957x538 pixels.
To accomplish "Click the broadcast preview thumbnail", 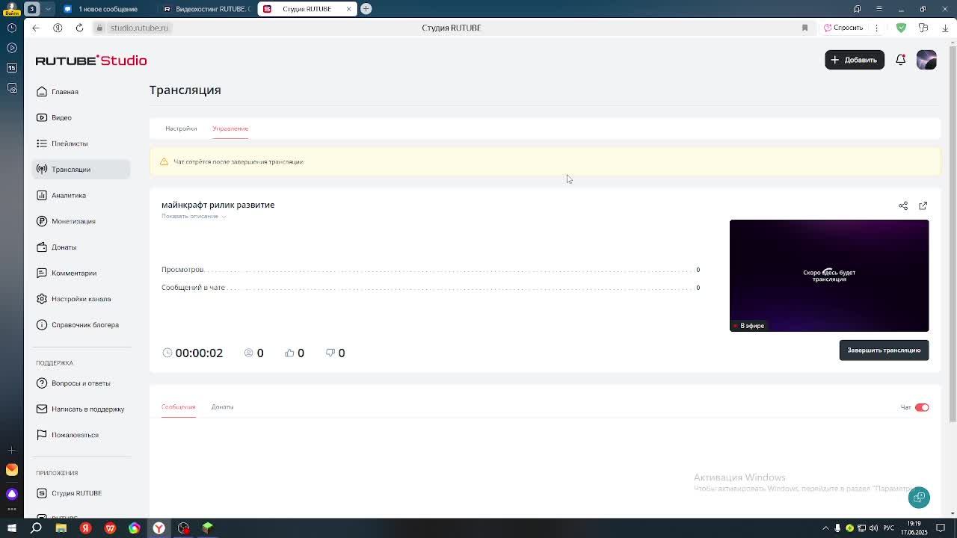I will pyautogui.click(x=829, y=276).
